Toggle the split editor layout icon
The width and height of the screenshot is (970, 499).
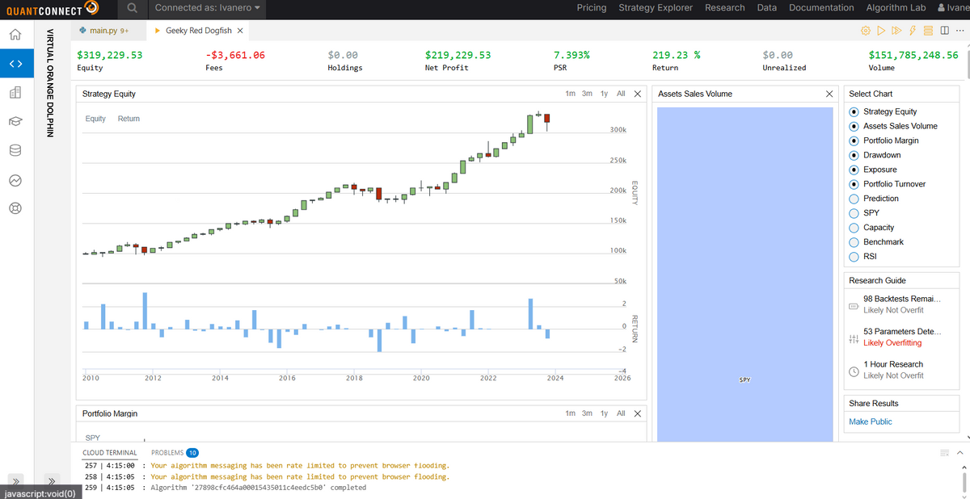(943, 31)
